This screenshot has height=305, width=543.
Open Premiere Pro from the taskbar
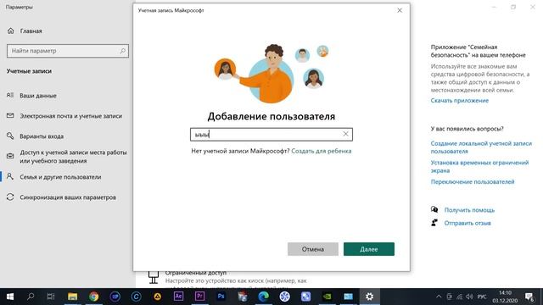199,297
